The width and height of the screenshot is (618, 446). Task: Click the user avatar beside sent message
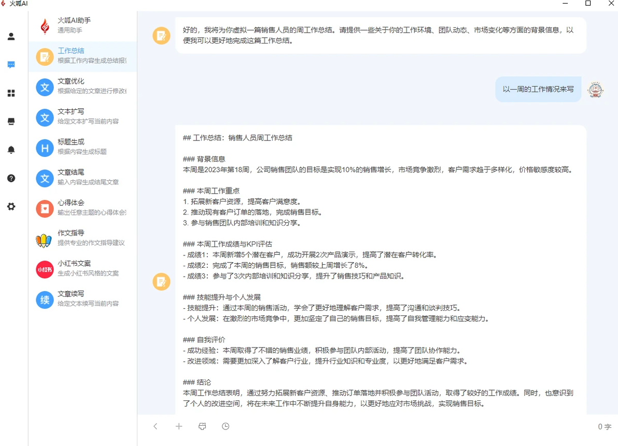click(x=595, y=90)
